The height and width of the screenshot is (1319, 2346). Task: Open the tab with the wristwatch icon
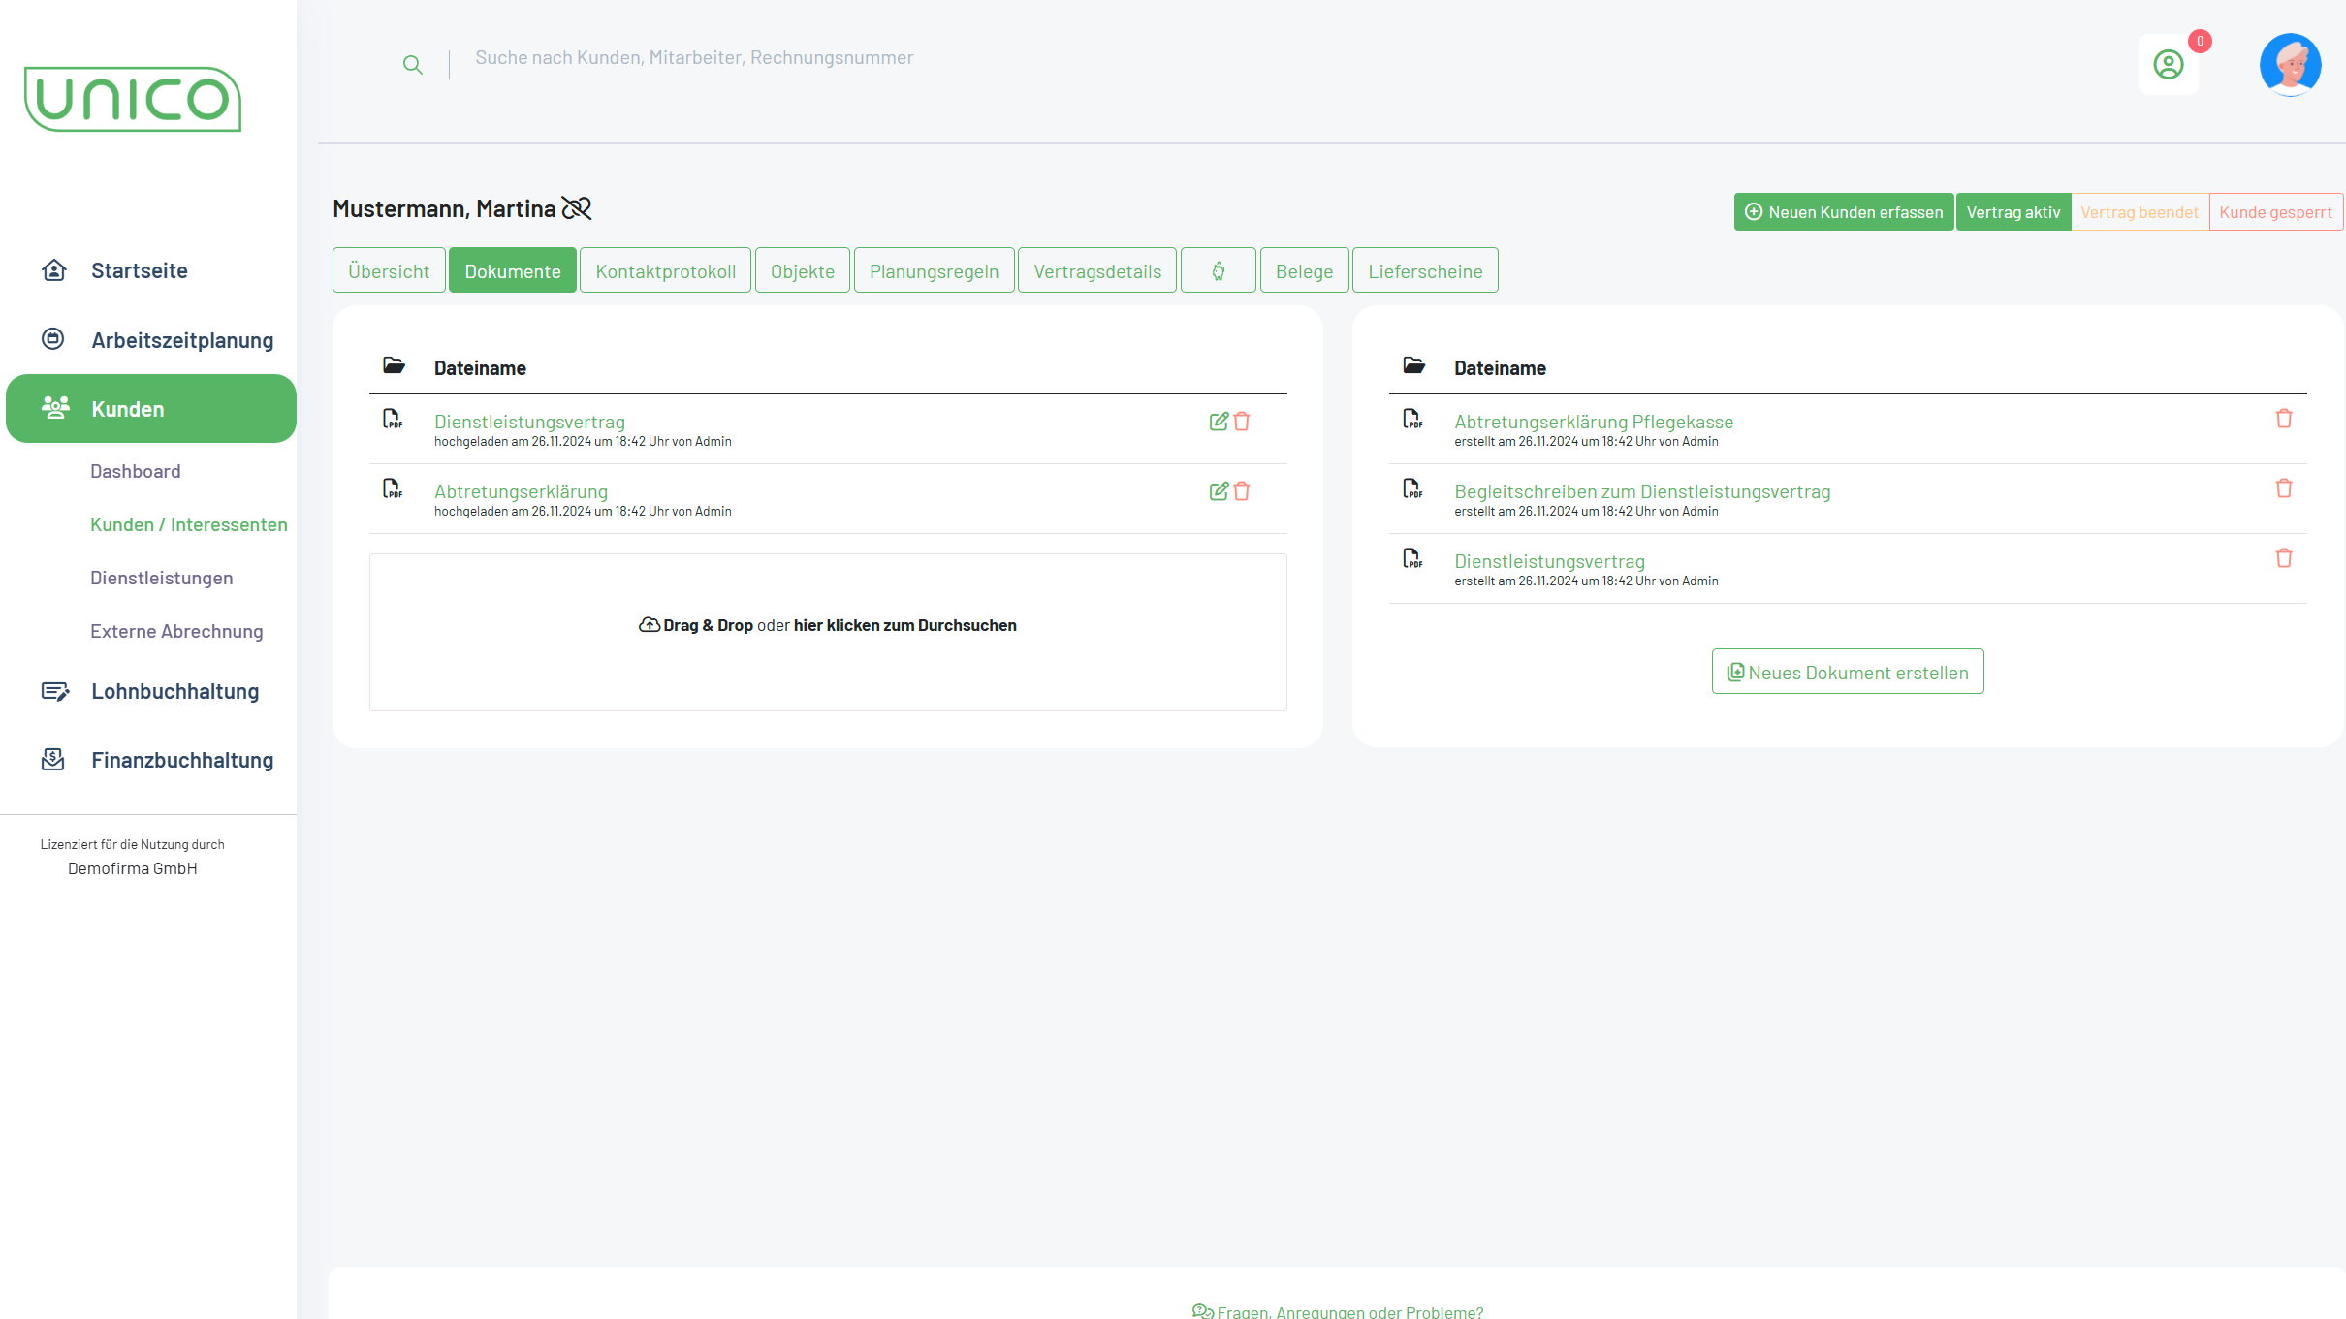[x=1218, y=271]
